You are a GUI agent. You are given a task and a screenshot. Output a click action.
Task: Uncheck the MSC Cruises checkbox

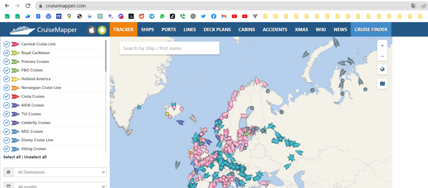(7, 131)
